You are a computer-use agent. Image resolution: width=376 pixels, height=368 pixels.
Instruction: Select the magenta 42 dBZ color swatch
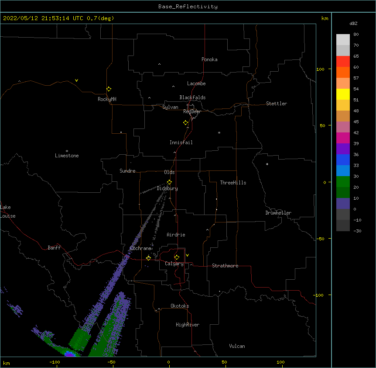[343, 138]
